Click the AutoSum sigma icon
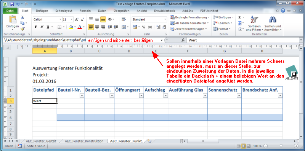 [240, 17]
